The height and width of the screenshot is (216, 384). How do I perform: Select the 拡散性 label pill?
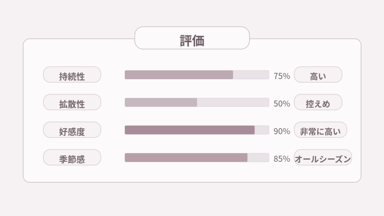pos(72,102)
